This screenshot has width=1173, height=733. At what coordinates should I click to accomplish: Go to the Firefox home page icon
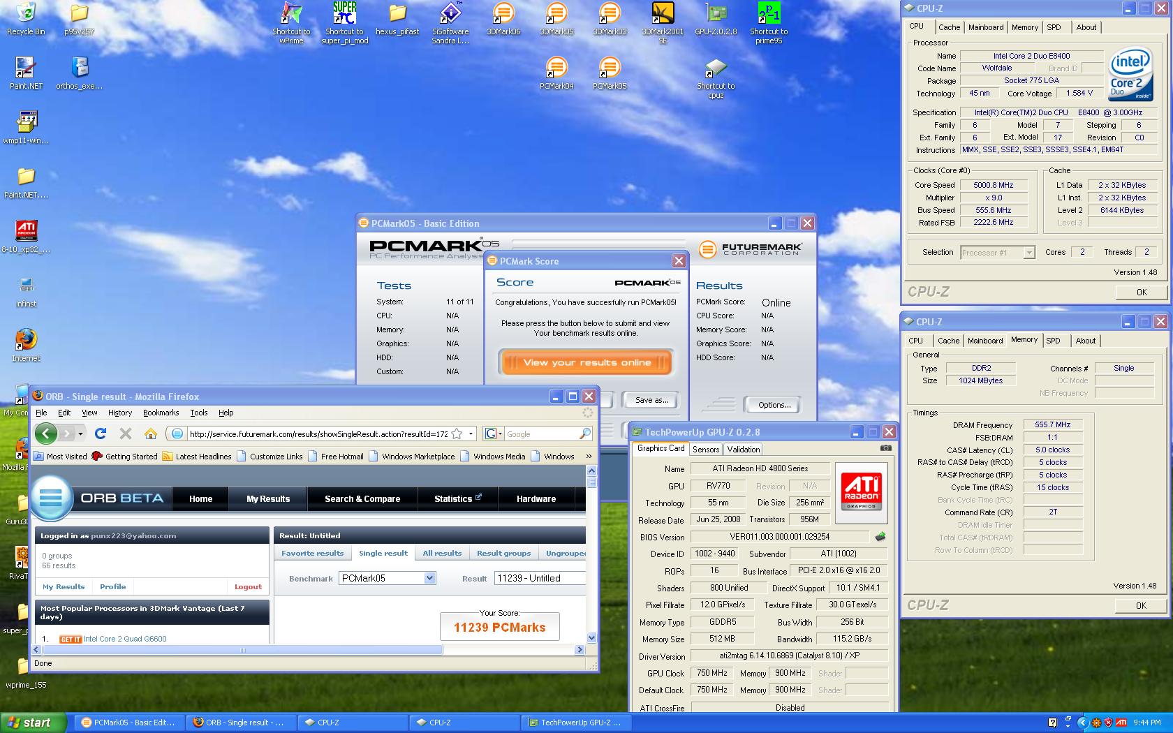coord(150,434)
